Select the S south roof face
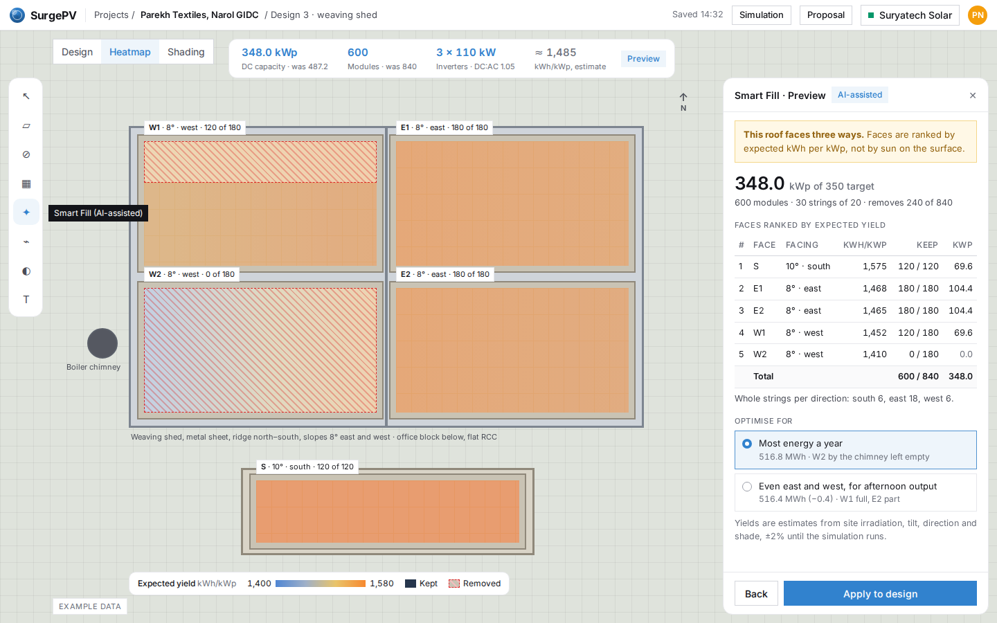This screenshot has width=997, height=623. [388, 512]
